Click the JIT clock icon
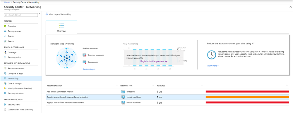The width and height of the screenshot is (293, 113). [x=212, y=55]
